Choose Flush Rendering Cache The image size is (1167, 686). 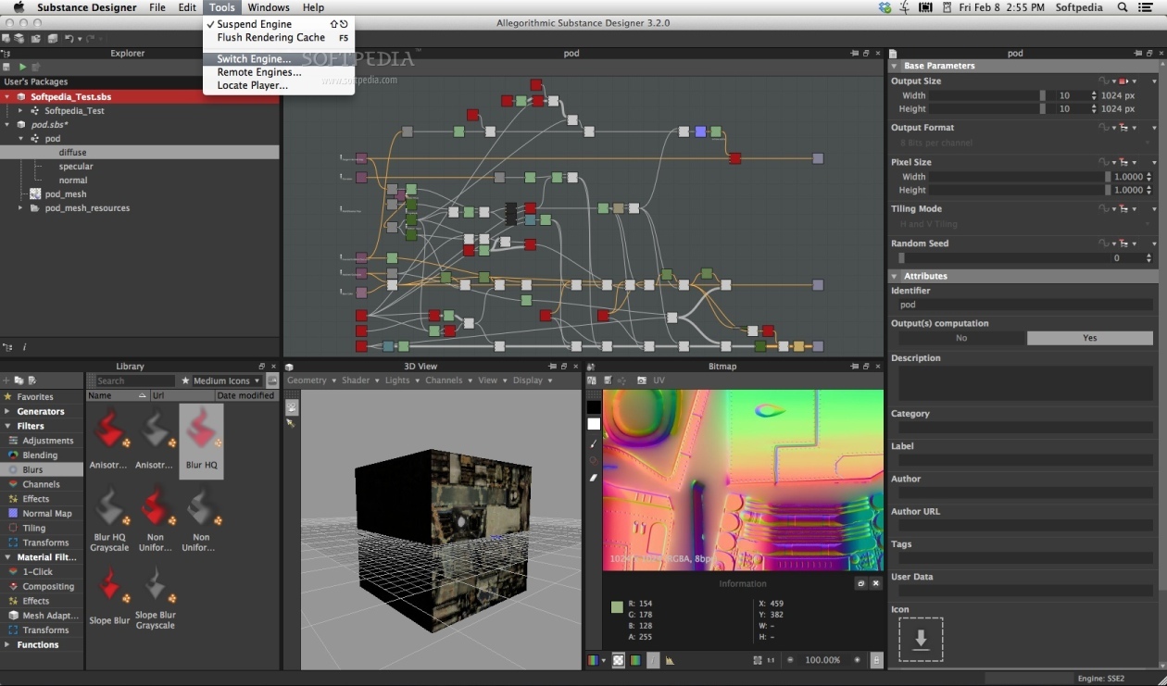coord(271,38)
